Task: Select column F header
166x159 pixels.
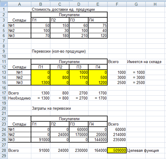Action: coord(117,4)
